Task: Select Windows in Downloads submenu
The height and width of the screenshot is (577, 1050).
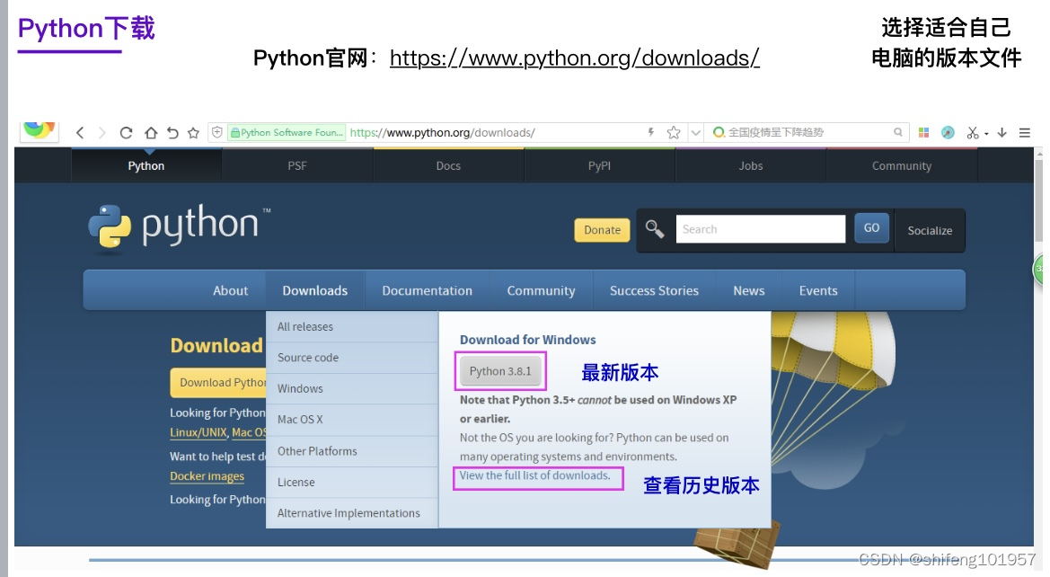Action: tap(352, 388)
